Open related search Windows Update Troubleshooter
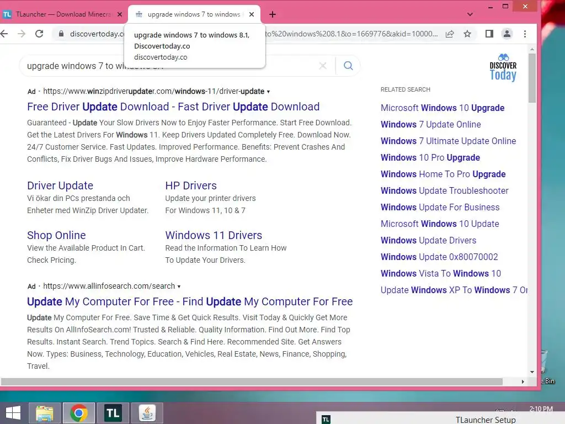Screen dimensions: 565x424 point(445,190)
